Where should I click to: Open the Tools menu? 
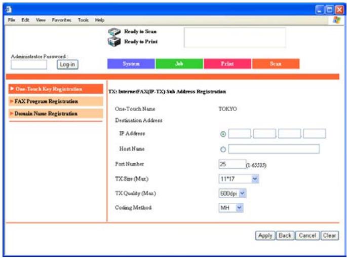point(83,20)
